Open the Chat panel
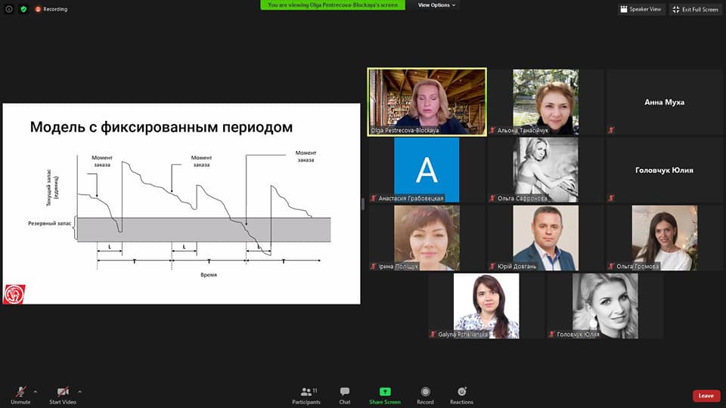The width and height of the screenshot is (726, 408). (345, 395)
